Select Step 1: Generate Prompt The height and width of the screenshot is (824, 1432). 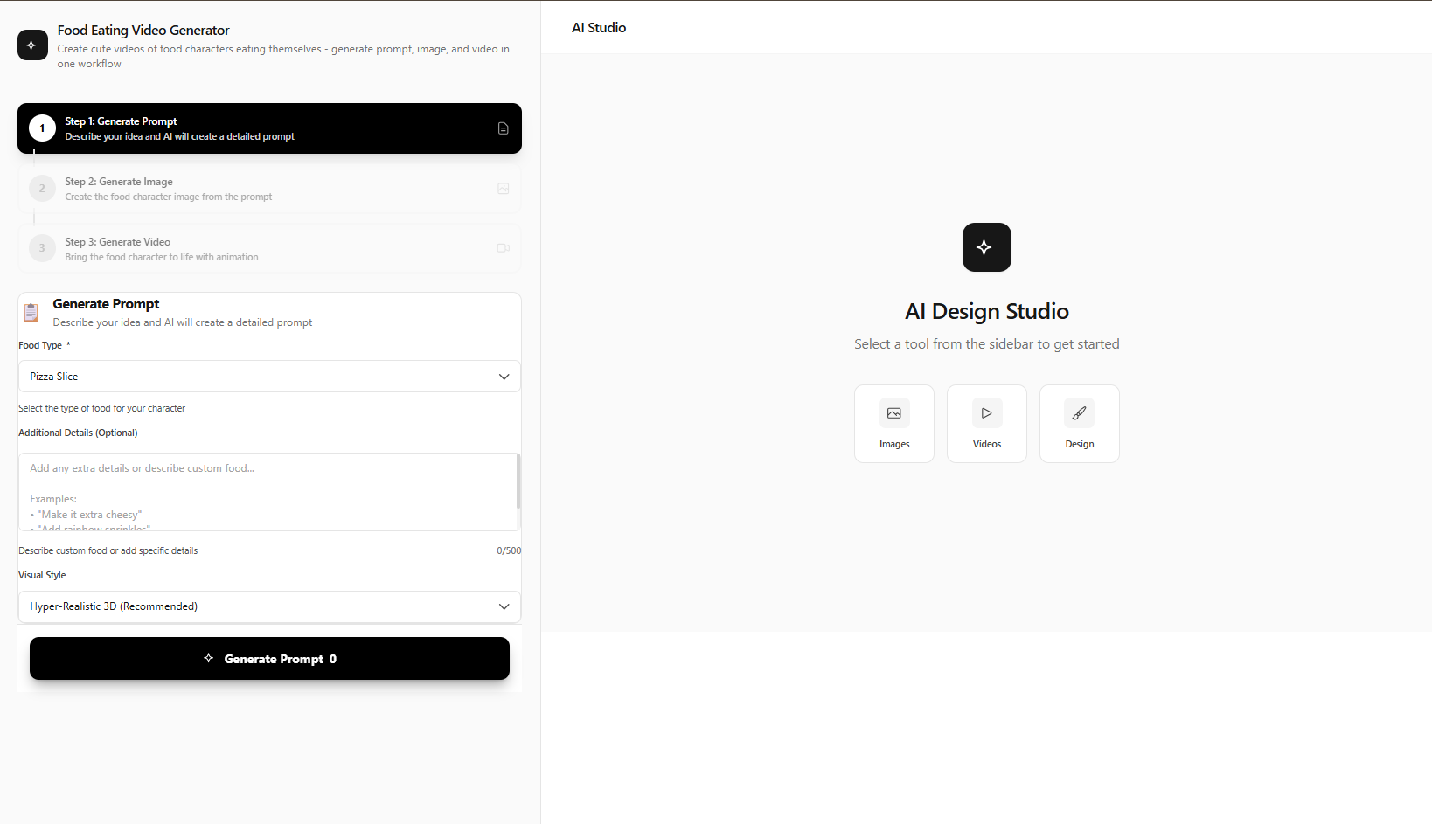269,128
